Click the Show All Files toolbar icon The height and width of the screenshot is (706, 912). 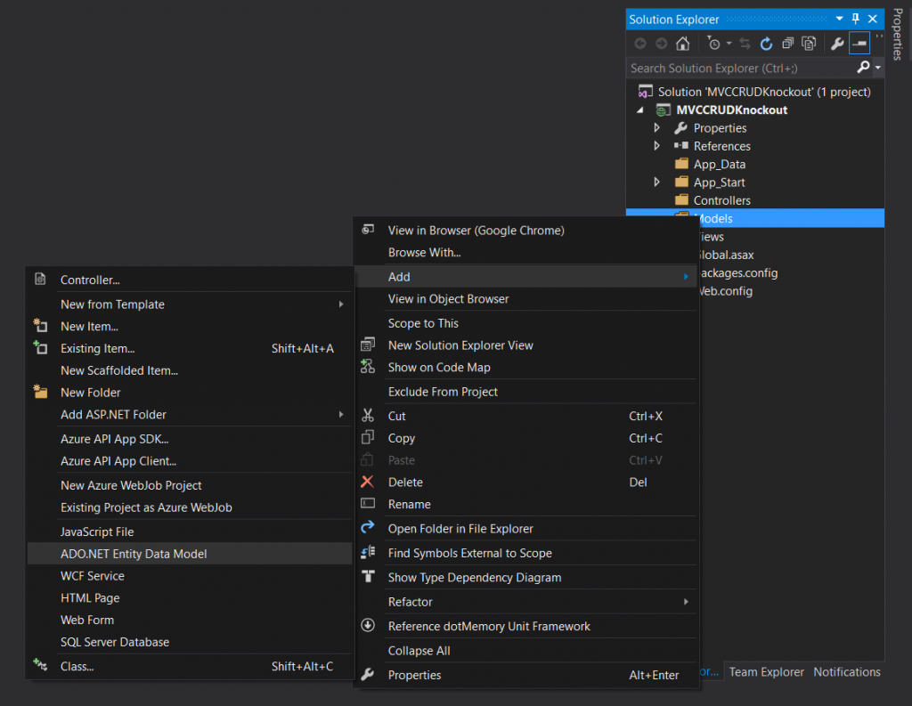809,43
